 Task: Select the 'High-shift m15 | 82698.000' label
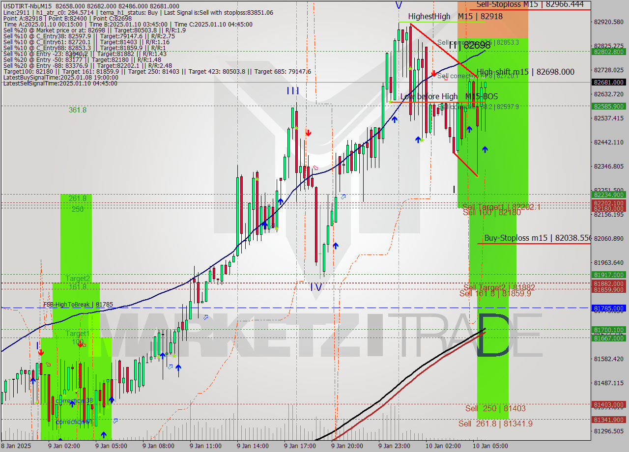coord(525,72)
